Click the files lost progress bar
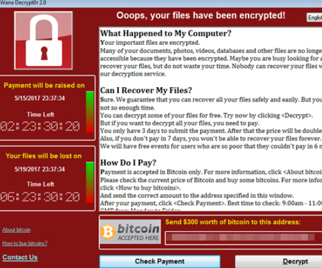Screen dimensions: 322x268 pos(90,182)
